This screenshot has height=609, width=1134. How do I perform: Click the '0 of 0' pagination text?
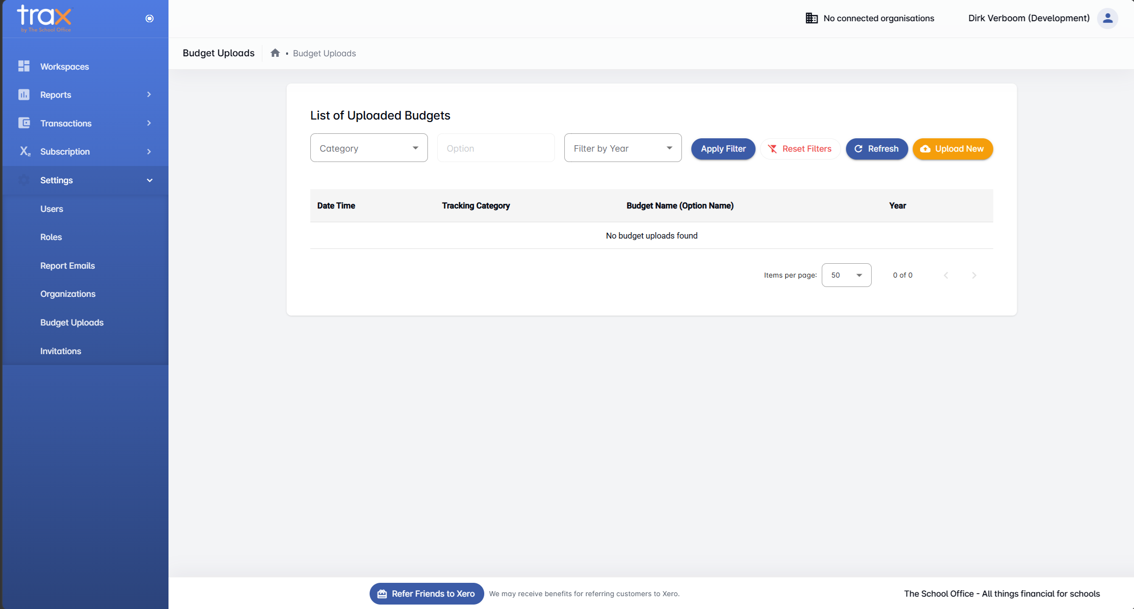902,275
